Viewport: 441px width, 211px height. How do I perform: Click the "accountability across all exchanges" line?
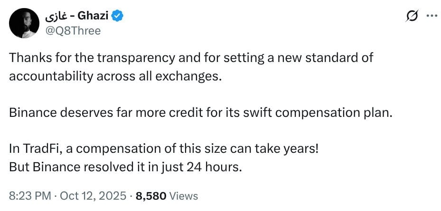click(115, 77)
